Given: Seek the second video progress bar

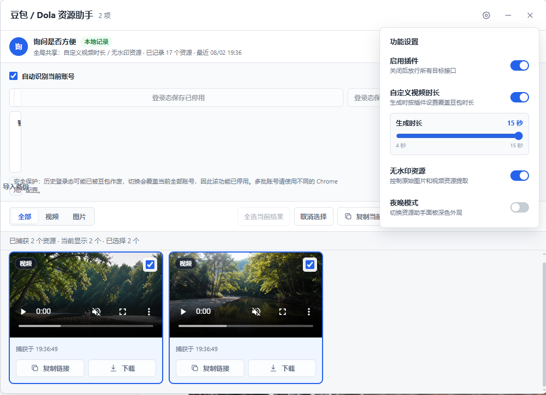Looking at the screenshot, I should point(246,326).
